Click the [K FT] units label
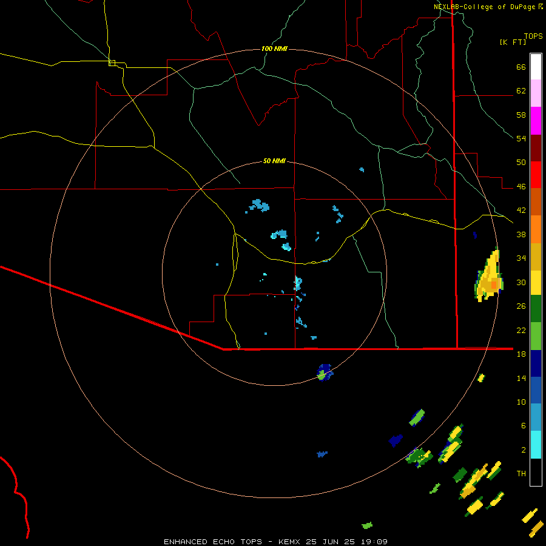546x546 pixels. click(x=513, y=42)
